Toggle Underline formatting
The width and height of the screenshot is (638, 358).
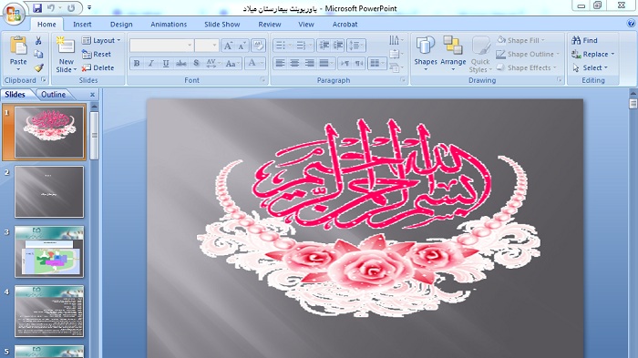pos(166,63)
